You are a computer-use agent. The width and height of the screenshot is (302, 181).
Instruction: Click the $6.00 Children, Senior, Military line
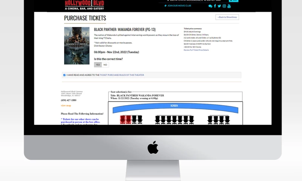click(196, 35)
